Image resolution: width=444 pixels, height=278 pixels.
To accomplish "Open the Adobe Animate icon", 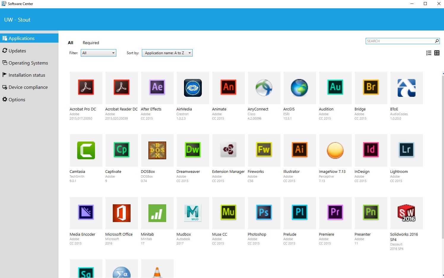I will point(229,88).
